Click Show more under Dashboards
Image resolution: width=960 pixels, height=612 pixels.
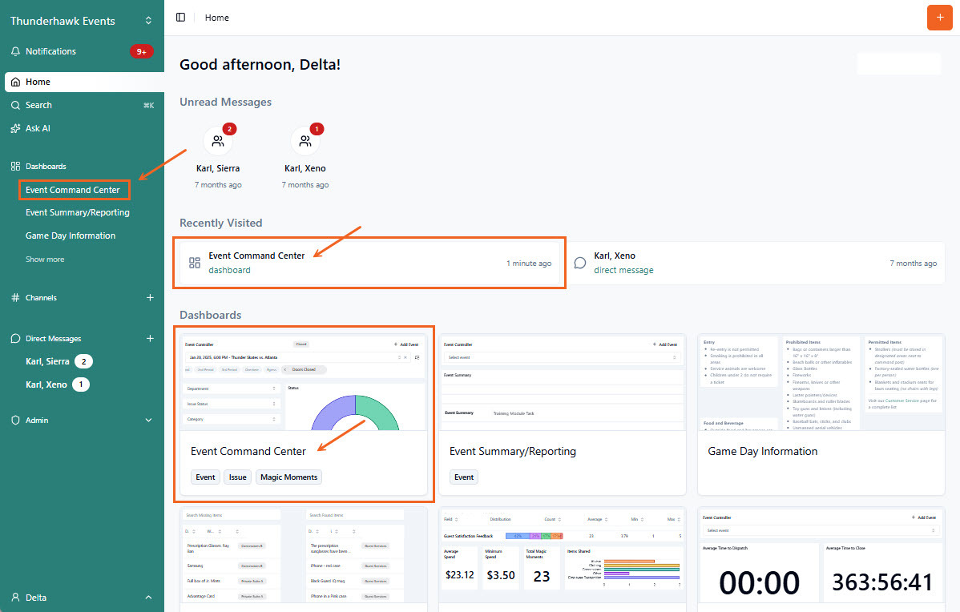45,260
